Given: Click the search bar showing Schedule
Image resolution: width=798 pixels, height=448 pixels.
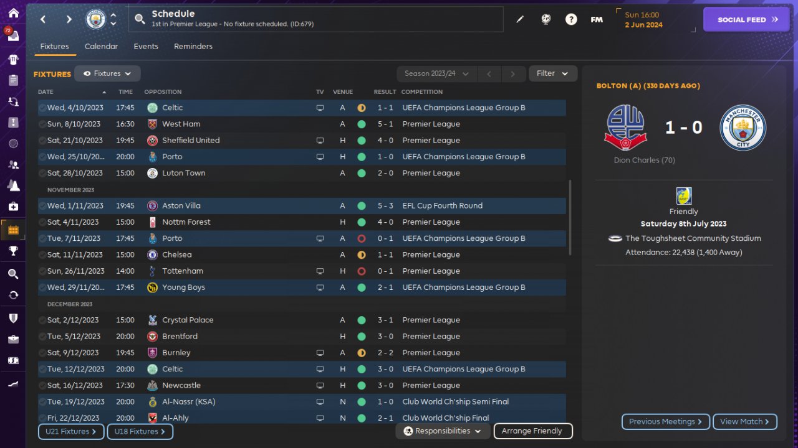Looking at the screenshot, I should pos(315,19).
